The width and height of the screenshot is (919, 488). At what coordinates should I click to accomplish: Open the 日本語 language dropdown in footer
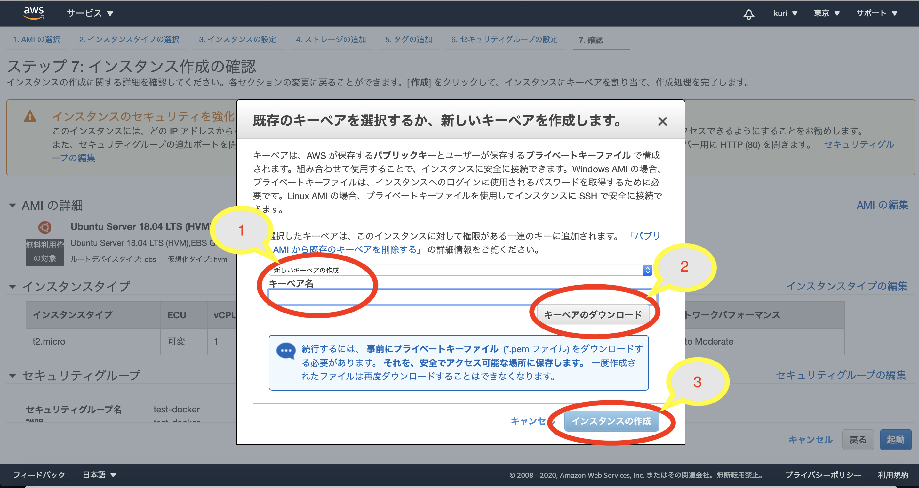(x=99, y=475)
